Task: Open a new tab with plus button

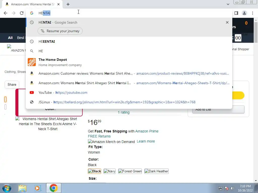Action: 68,4
